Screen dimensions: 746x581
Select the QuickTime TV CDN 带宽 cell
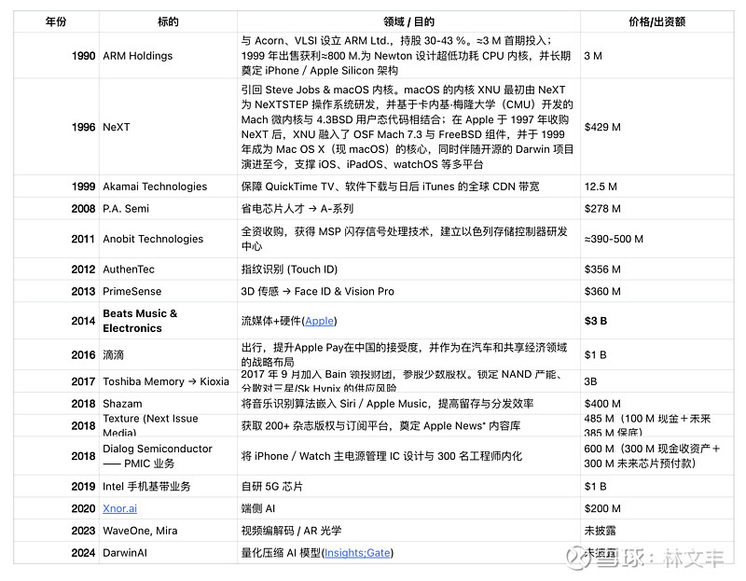click(408, 187)
